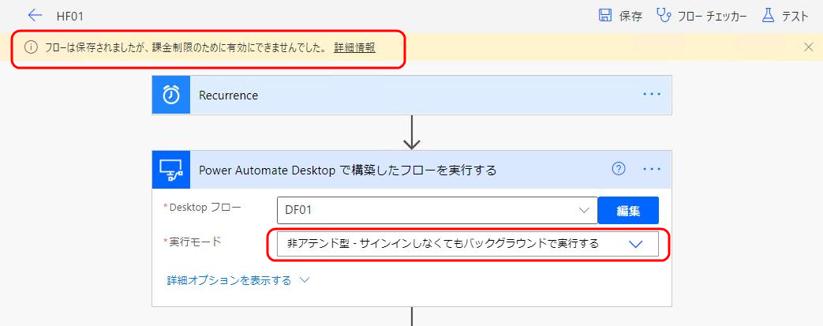Open the 詳細情報 link in the banner

tap(354, 48)
